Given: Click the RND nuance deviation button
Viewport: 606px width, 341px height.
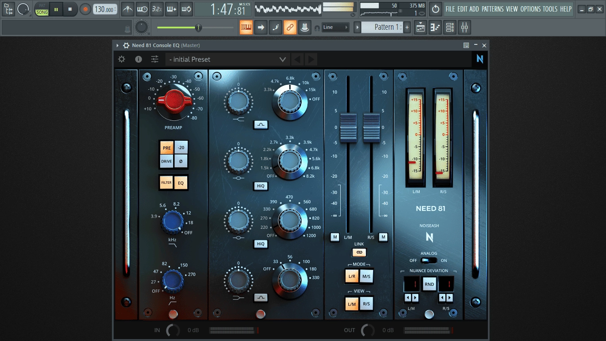Looking at the screenshot, I should (x=429, y=284).
